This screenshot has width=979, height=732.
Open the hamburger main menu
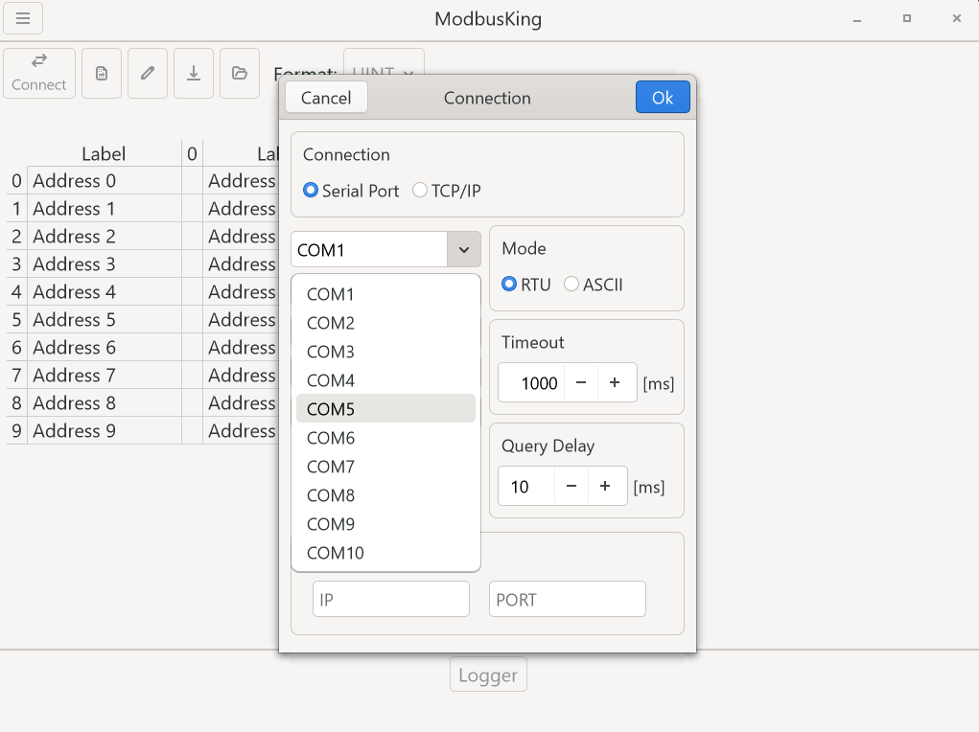click(x=23, y=19)
